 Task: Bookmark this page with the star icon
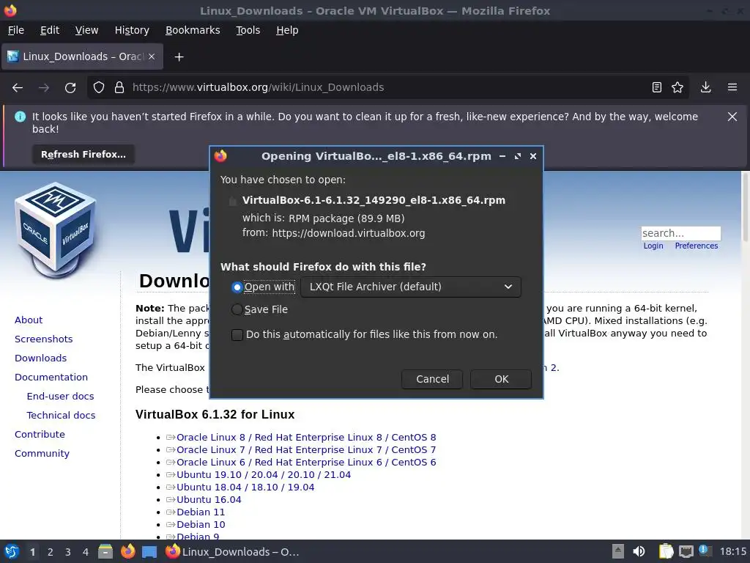click(x=677, y=87)
